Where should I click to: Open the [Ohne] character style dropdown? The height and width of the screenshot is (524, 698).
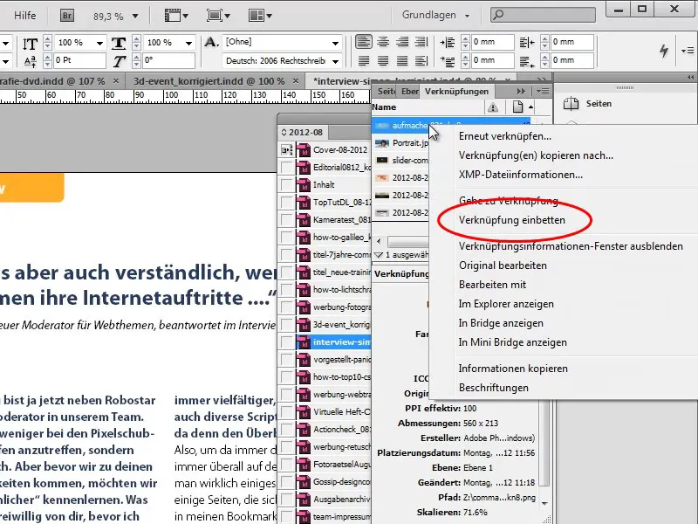tap(335, 43)
